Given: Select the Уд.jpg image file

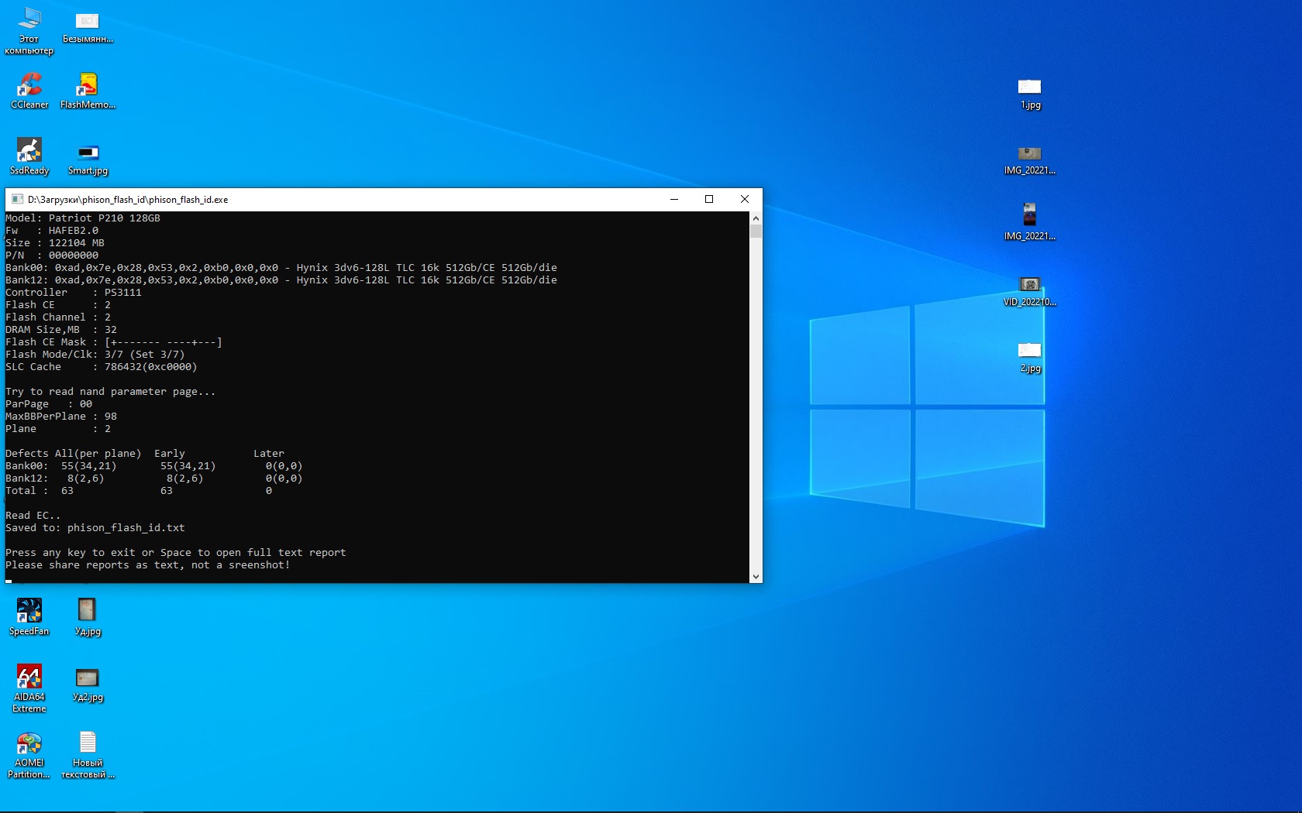Looking at the screenshot, I should 88,617.
